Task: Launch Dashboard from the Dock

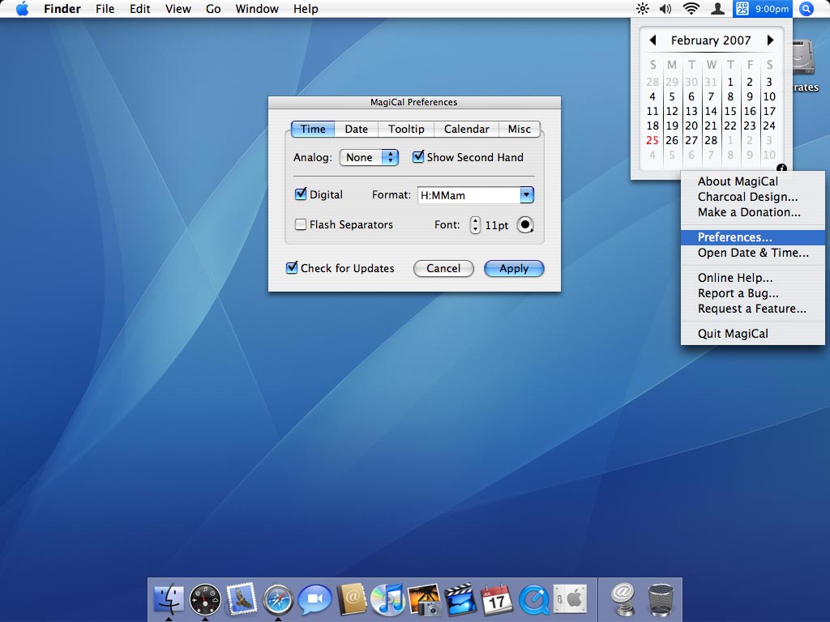Action: click(x=205, y=600)
